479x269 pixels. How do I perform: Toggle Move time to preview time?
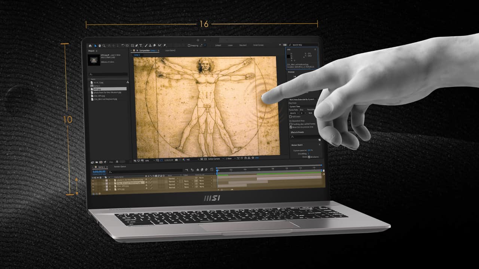290,127
